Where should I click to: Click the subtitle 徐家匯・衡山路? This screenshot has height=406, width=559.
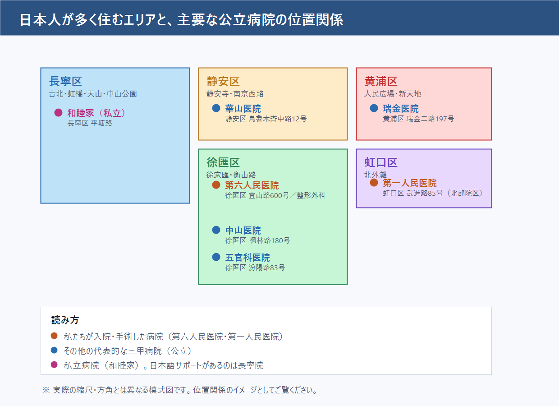click(x=232, y=175)
